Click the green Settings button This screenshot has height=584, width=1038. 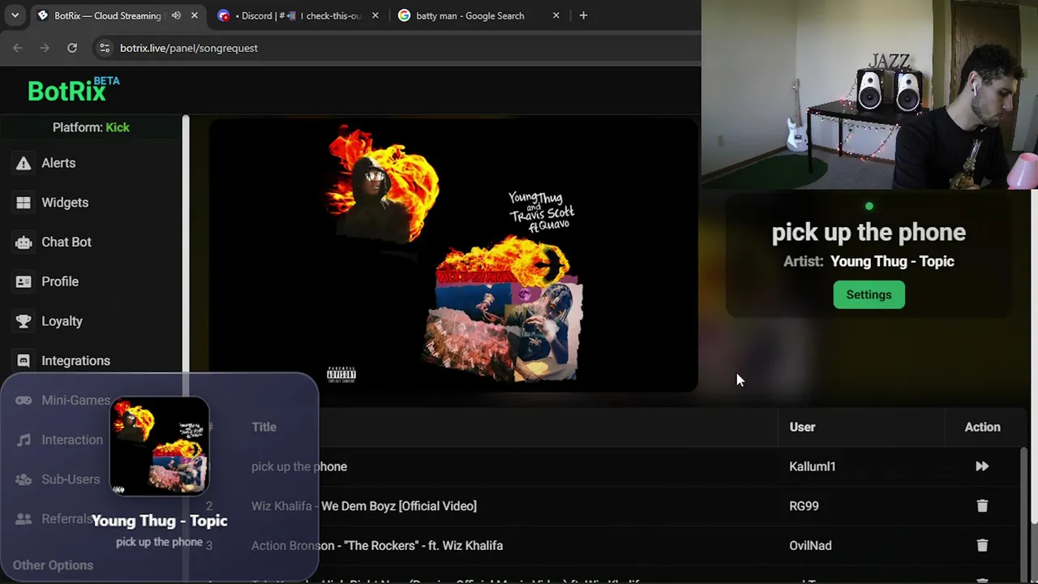tap(869, 294)
